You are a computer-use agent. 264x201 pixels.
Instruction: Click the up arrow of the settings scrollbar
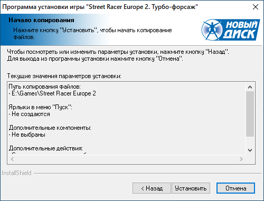(x=250, y=87)
